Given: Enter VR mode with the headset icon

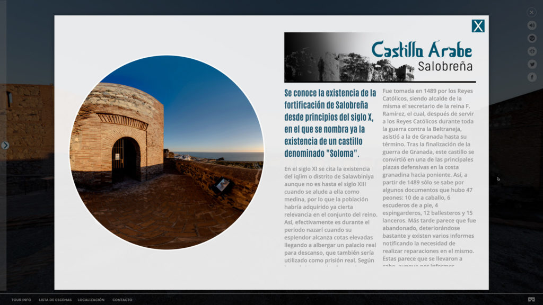Looking at the screenshot, I should pos(531,300).
